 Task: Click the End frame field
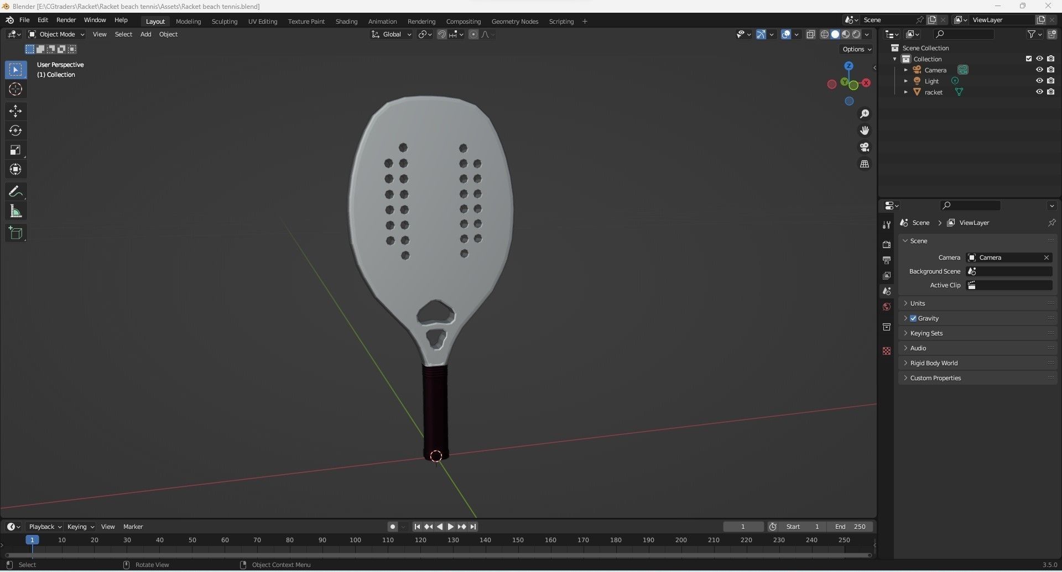coord(850,527)
